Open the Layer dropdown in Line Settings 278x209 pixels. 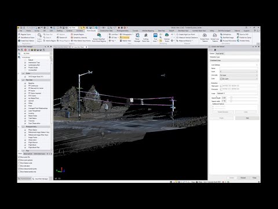[239, 71]
